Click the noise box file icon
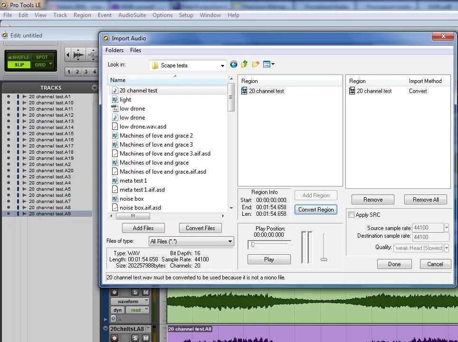Screen dimensions: 458x342 click(x=115, y=199)
